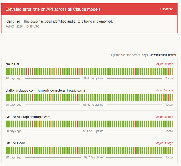The width and height of the screenshot is (181, 166).
Task: Click today's rightmost bar in Claude Code chart
Action: tap(172, 150)
